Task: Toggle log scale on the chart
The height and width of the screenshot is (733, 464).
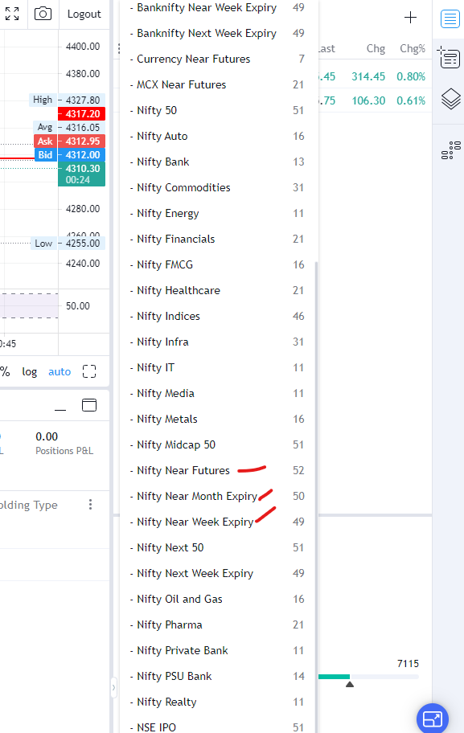Action: click(30, 371)
